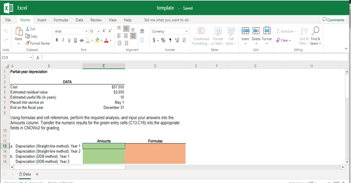Open the Find & Select magnifier
The image size is (351, 183).
click(315, 31)
